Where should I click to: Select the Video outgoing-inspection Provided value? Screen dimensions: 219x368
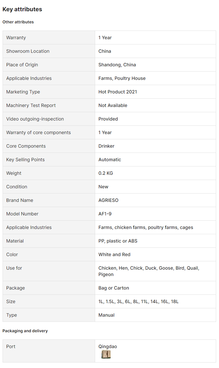(x=108, y=119)
